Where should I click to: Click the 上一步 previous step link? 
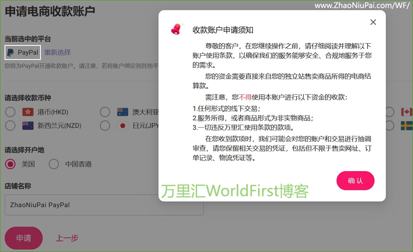[67, 238]
